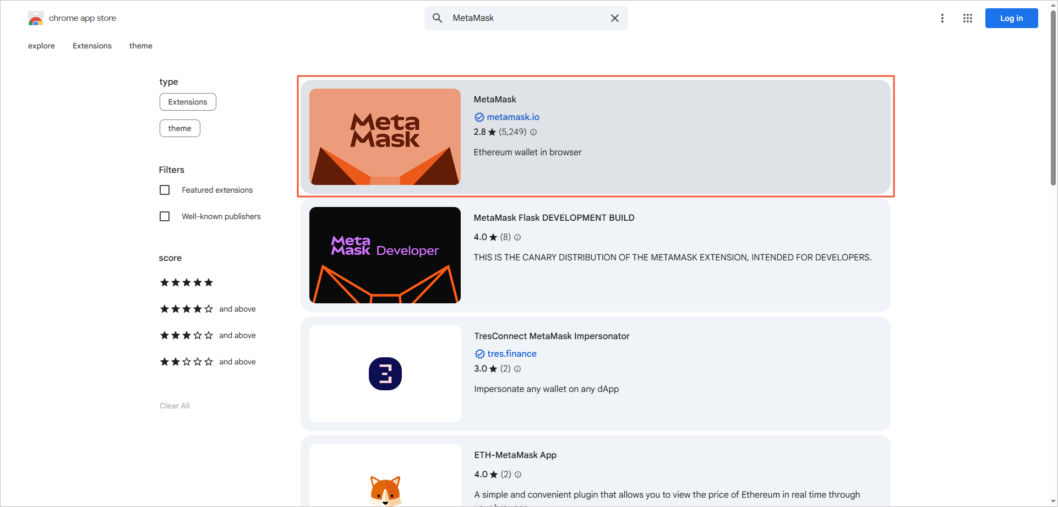Click the Log in button
1058x507 pixels.
(x=1011, y=18)
